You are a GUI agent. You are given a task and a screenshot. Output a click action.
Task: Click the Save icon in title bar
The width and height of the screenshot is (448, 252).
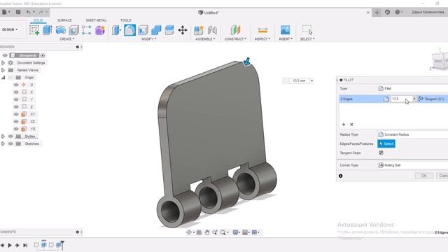click(18, 12)
